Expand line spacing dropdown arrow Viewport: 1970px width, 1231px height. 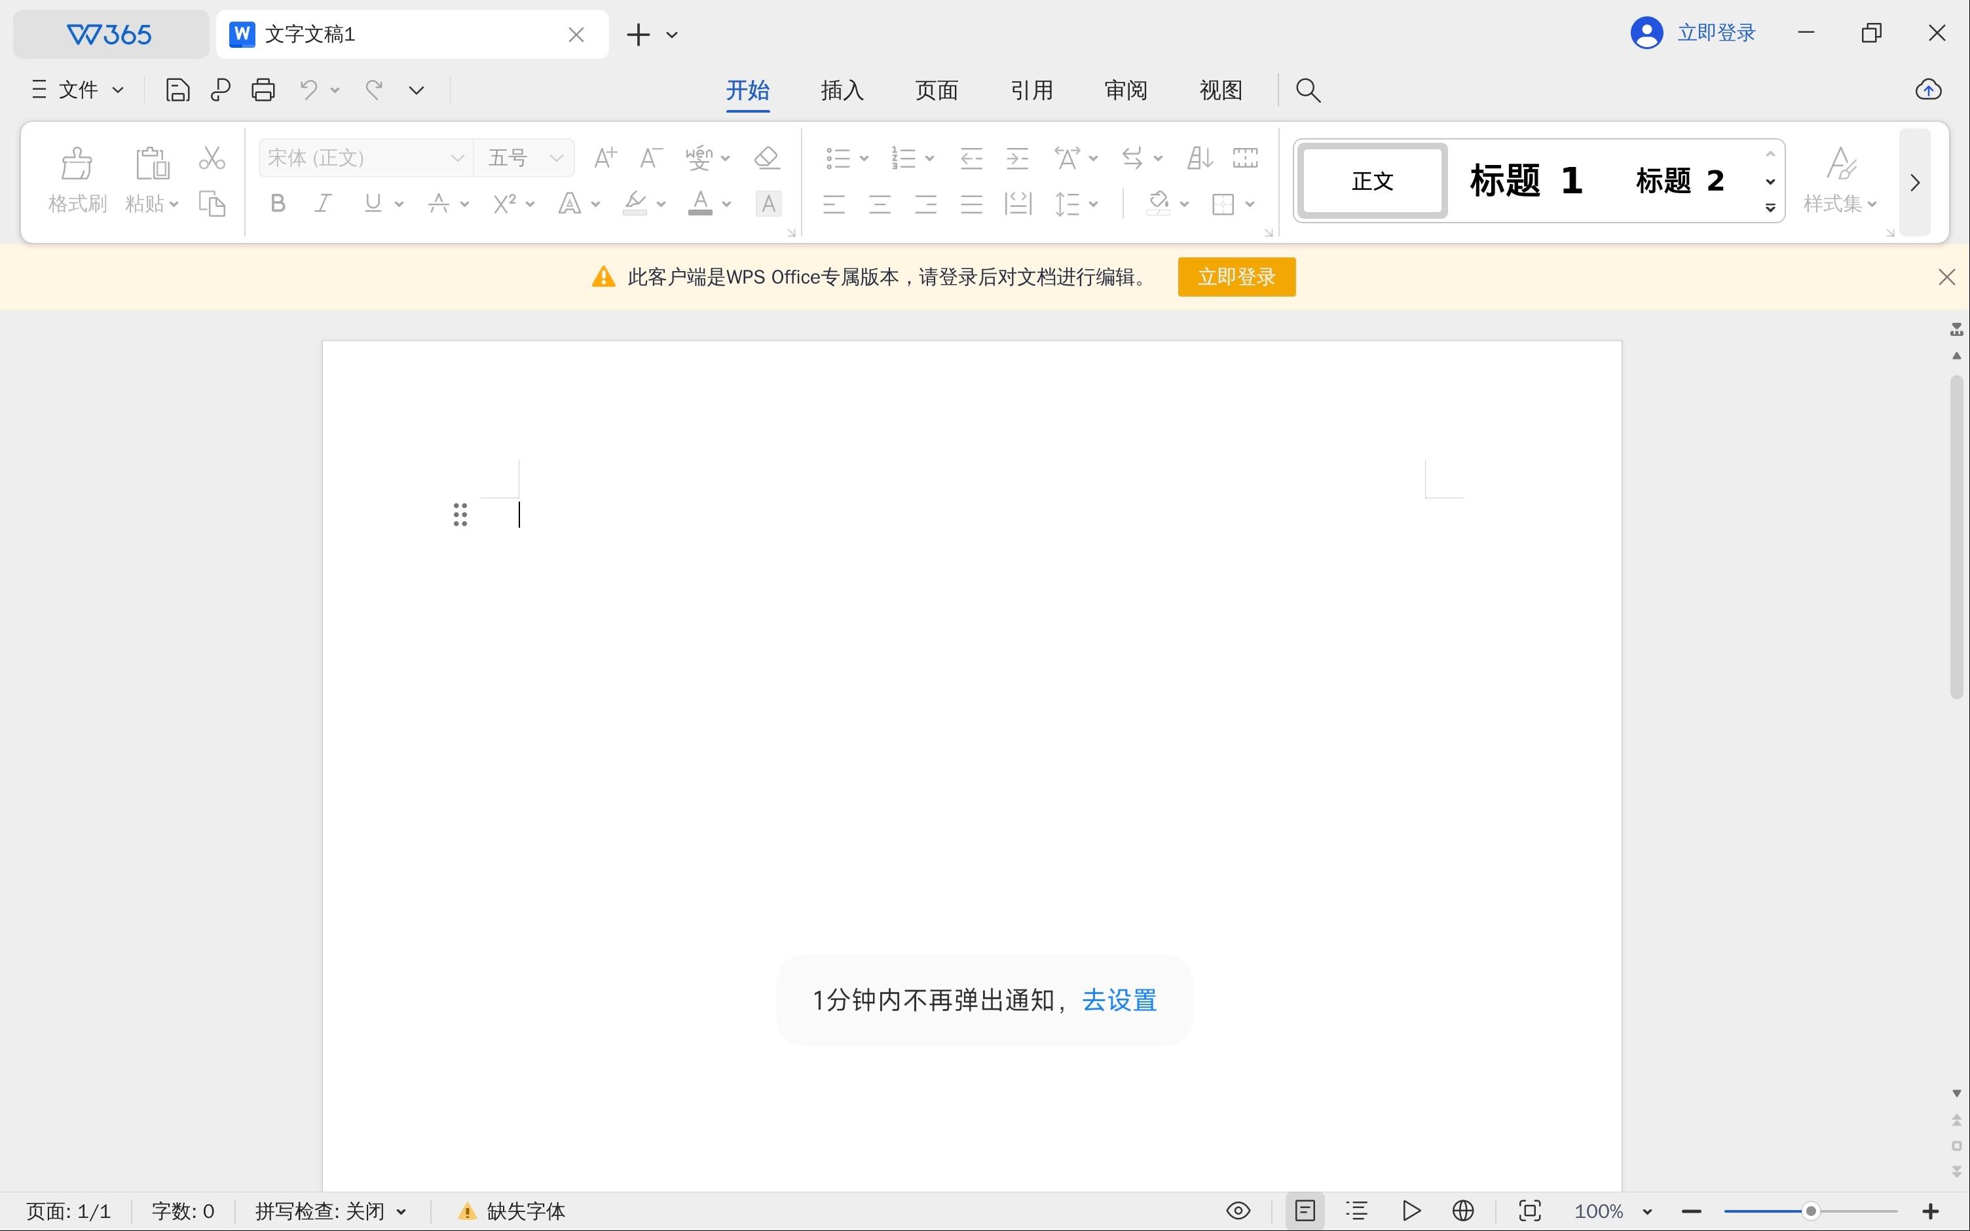click(x=1093, y=204)
